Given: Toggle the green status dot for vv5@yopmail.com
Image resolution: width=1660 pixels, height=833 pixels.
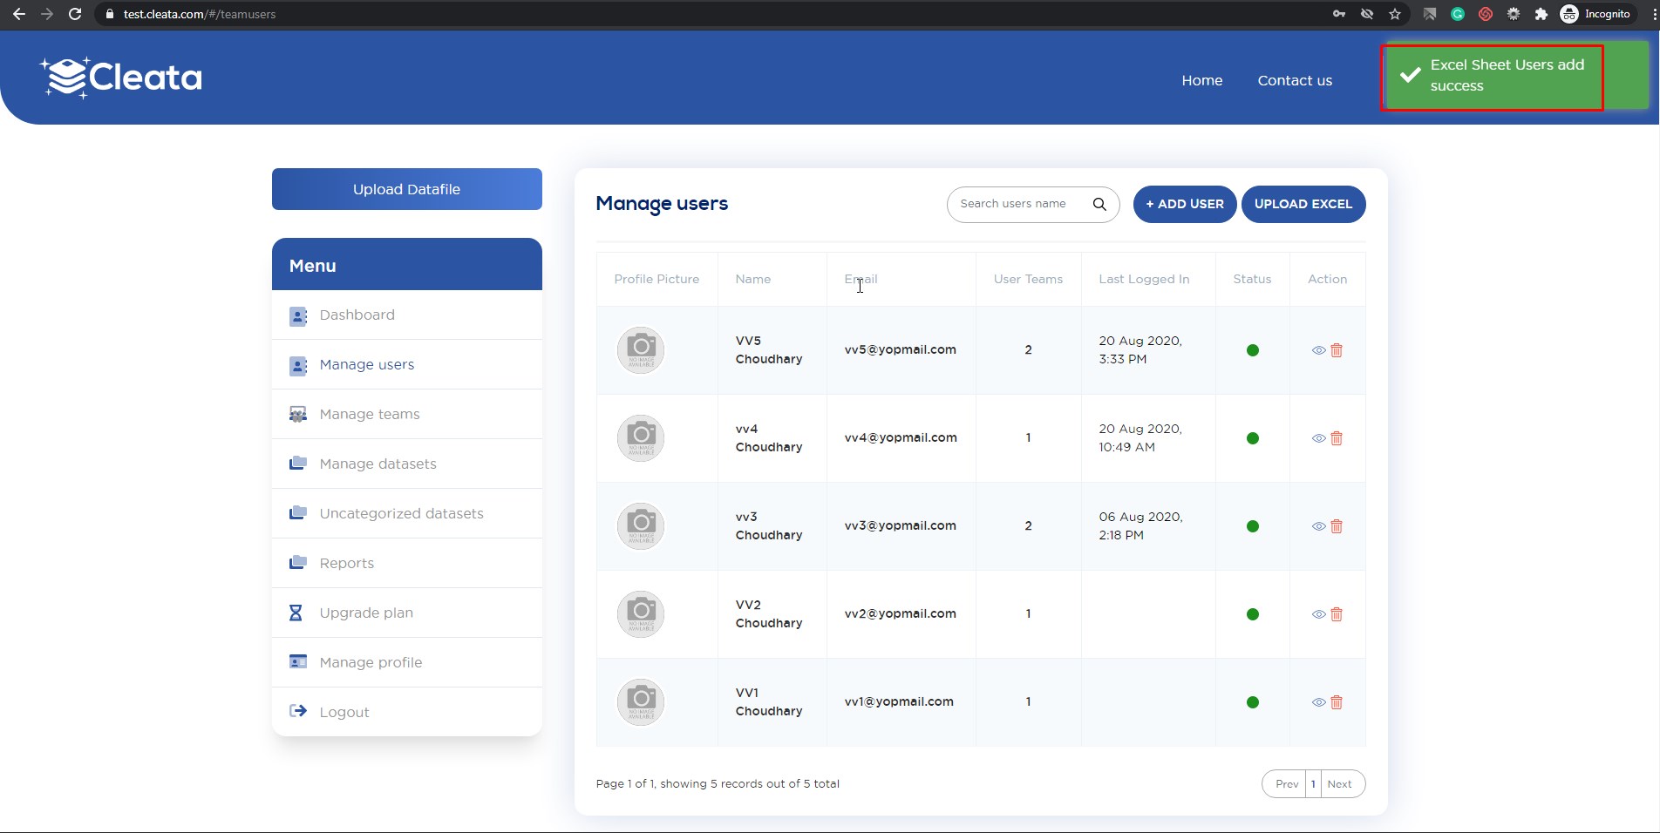Looking at the screenshot, I should coord(1253,350).
